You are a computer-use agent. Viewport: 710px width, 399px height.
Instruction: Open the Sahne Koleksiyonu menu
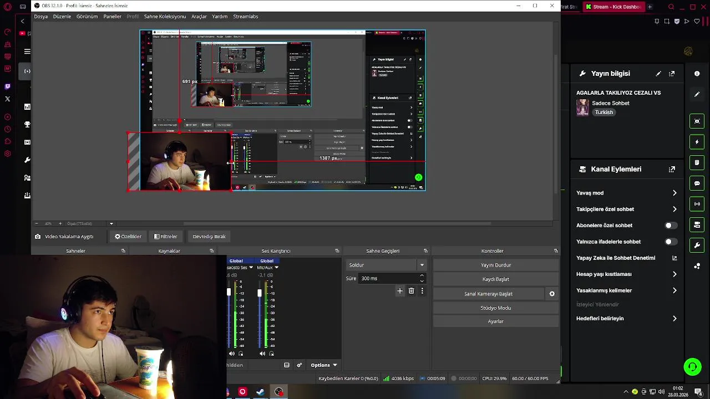[x=165, y=17]
